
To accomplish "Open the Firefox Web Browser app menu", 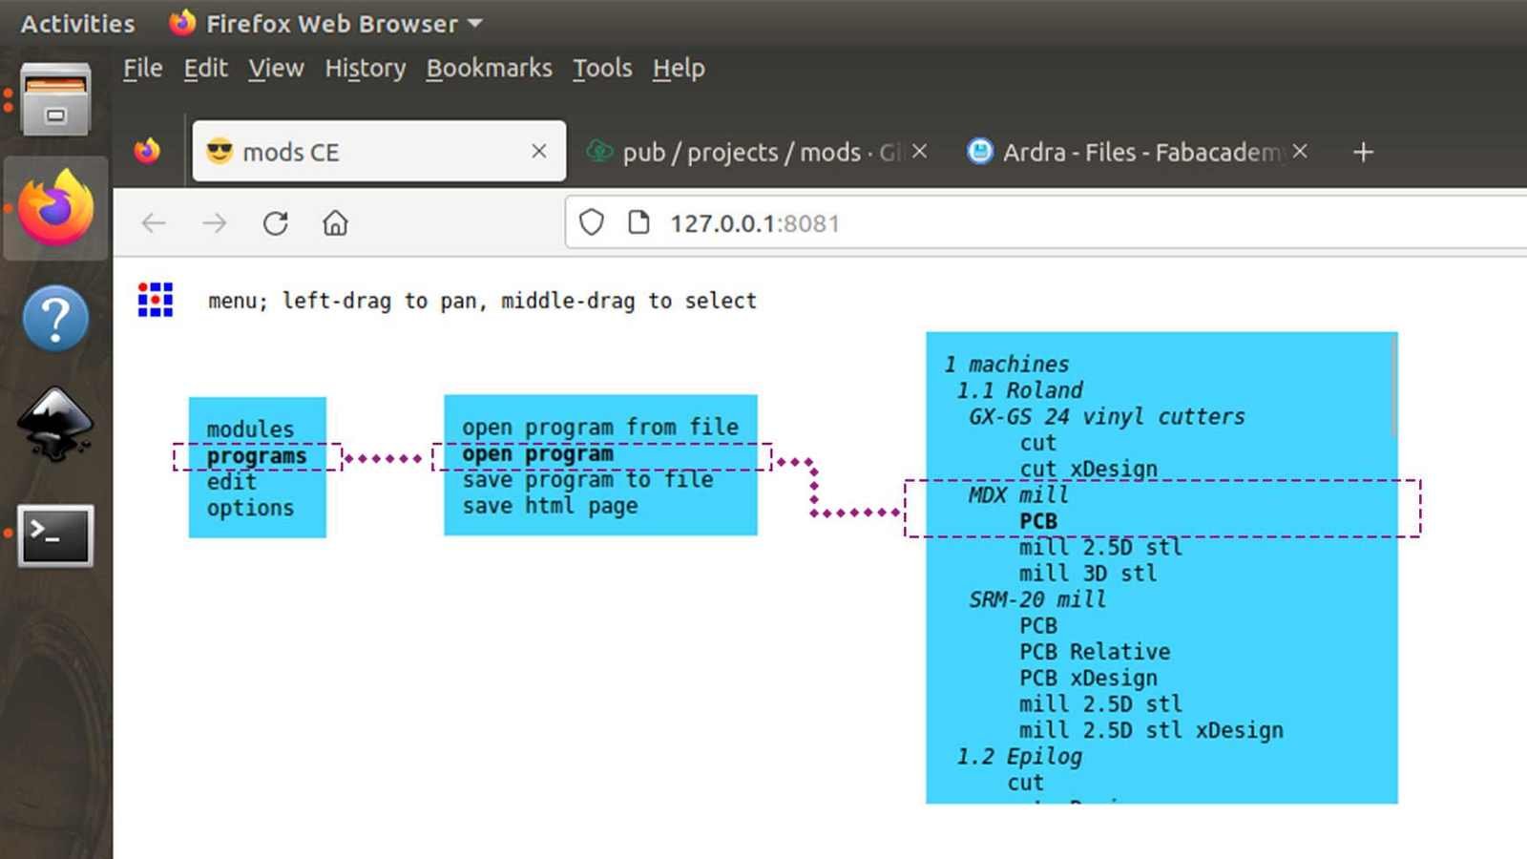I will click(x=325, y=23).
